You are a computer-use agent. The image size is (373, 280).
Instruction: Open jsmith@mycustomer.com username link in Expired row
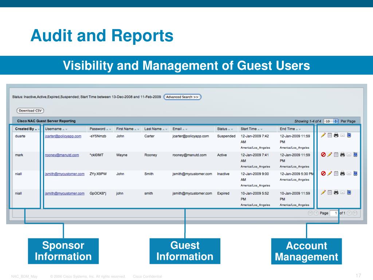pos(65,193)
